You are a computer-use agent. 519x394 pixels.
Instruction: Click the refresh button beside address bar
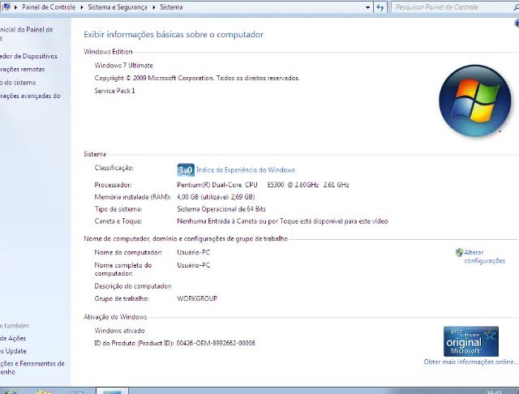point(380,7)
